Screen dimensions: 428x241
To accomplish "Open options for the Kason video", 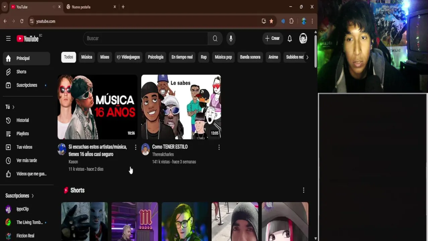I will [x=136, y=147].
